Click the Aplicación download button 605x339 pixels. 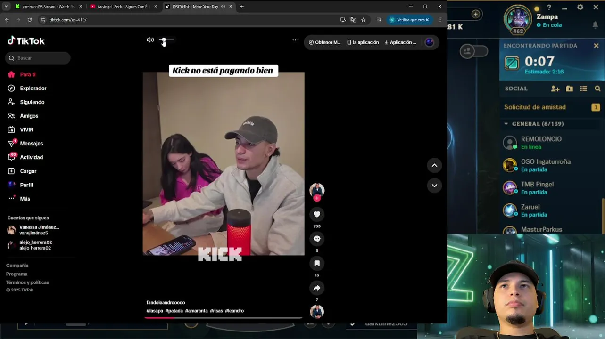pyautogui.click(x=400, y=42)
